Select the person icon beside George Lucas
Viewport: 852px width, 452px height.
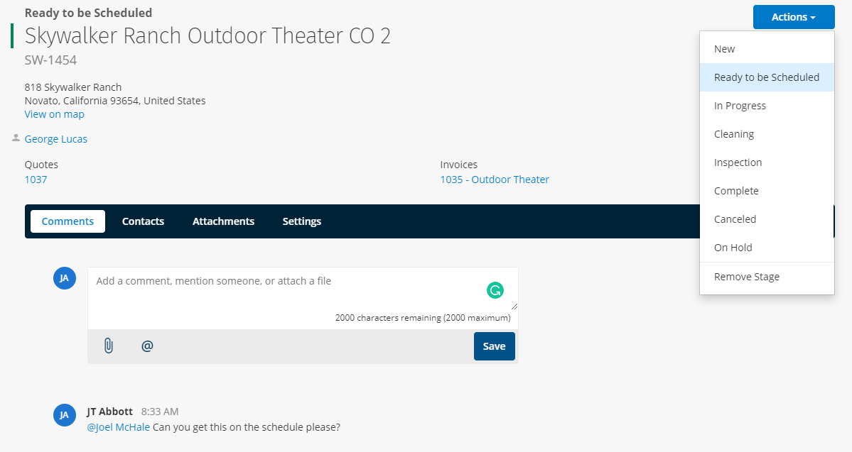click(16, 138)
